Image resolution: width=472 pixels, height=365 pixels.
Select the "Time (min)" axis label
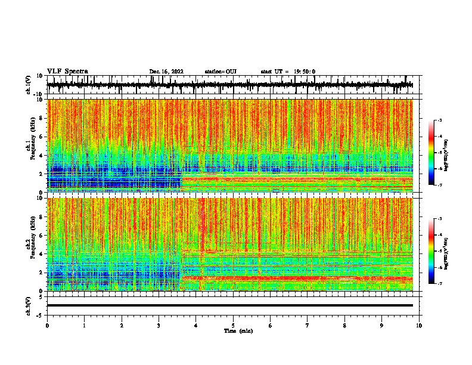click(238, 331)
